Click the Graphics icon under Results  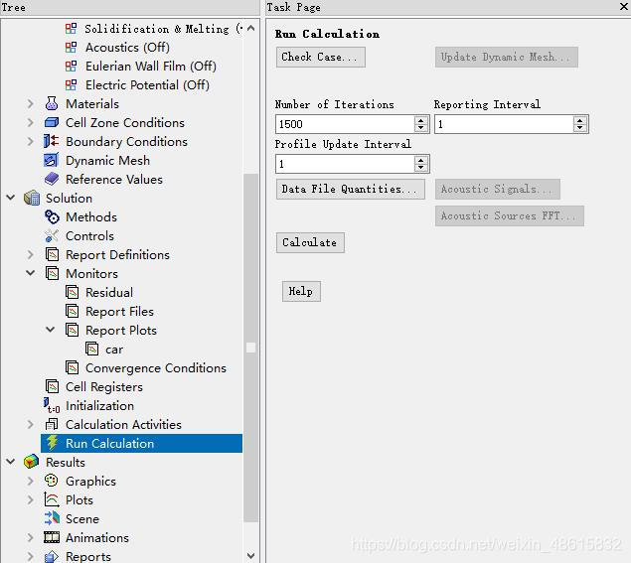coord(52,482)
